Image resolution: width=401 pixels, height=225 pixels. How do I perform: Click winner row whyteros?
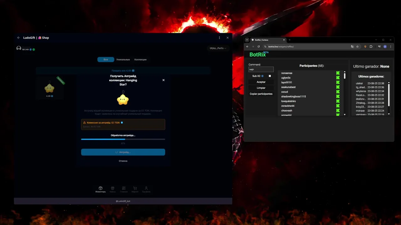pos(370,91)
